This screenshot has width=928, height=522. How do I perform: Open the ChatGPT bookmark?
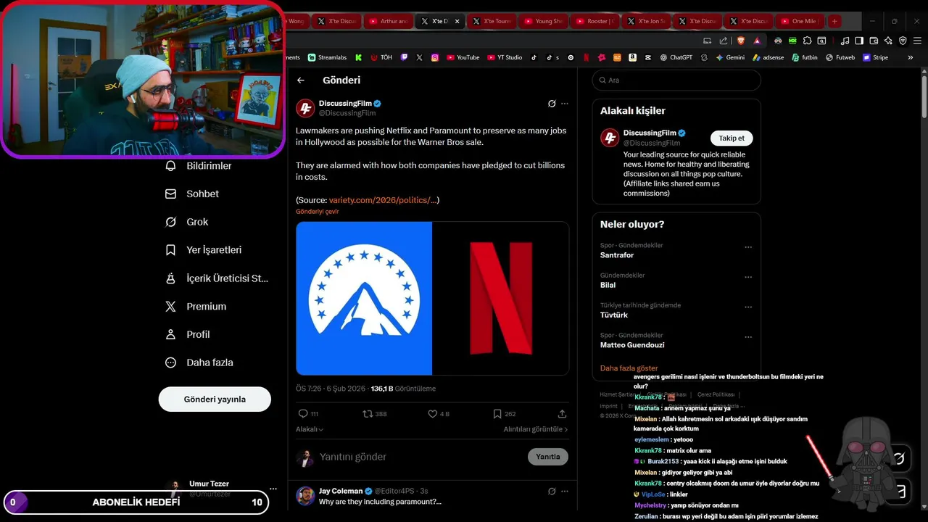coord(676,57)
